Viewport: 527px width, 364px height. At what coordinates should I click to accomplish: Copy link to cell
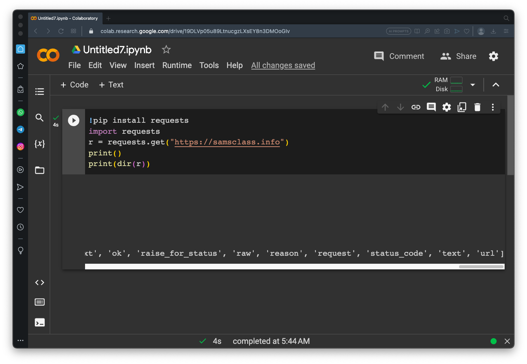416,107
